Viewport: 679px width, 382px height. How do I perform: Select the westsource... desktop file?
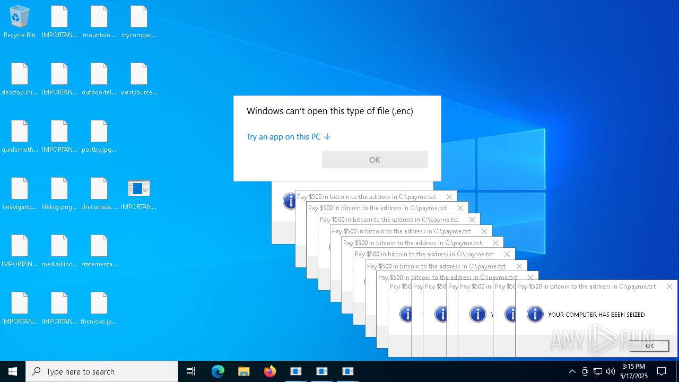[139, 80]
